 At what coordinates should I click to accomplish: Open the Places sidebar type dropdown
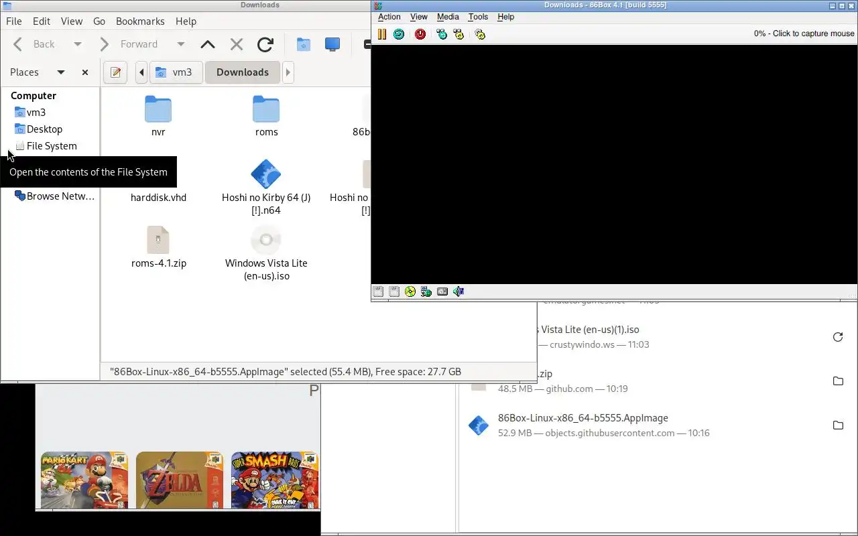click(61, 72)
